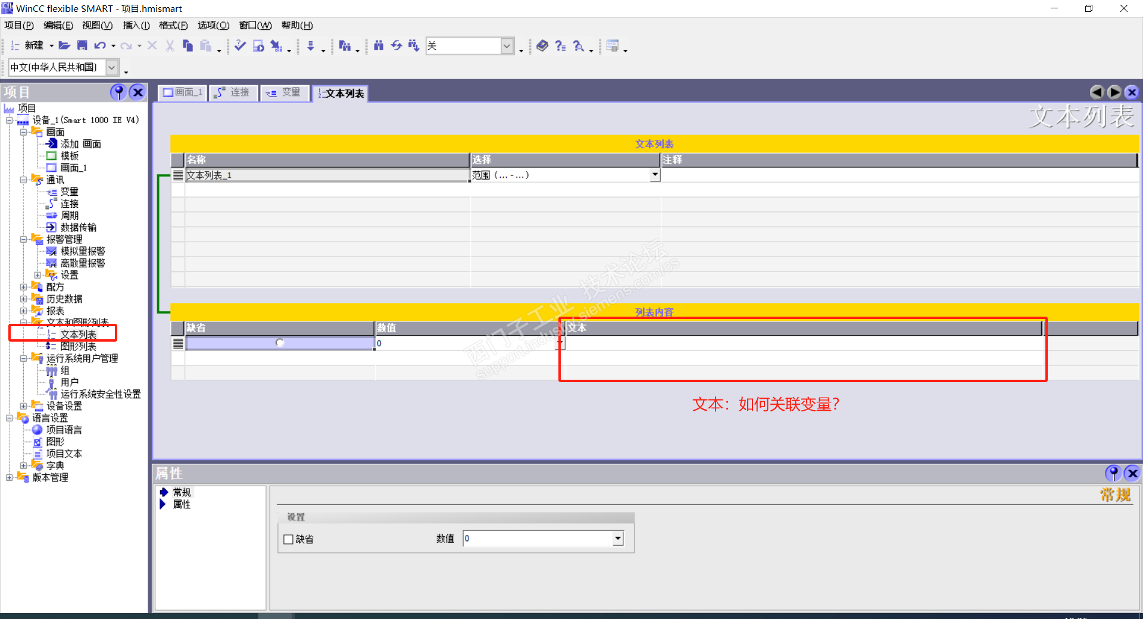Image resolution: width=1143 pixels, height=619 pixels.
Task: Click the window layout toolbar icon
Action: [613, 46]
